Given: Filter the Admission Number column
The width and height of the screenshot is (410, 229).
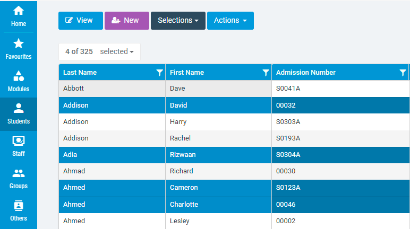Looking at the screenshot, I should (403, 73).
